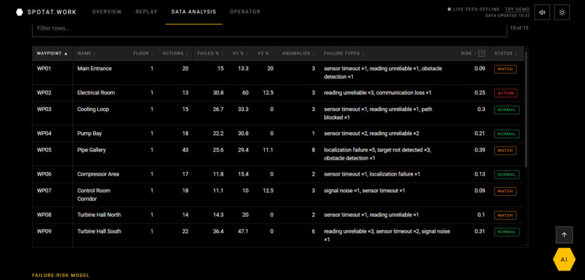Select the WP07 waypoint cell
585x280 pixels.
point(52,194)
